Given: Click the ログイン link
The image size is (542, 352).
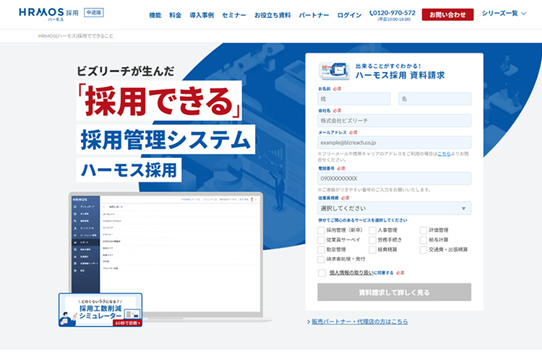Looking at the screenshot, I should click(349, 15).
